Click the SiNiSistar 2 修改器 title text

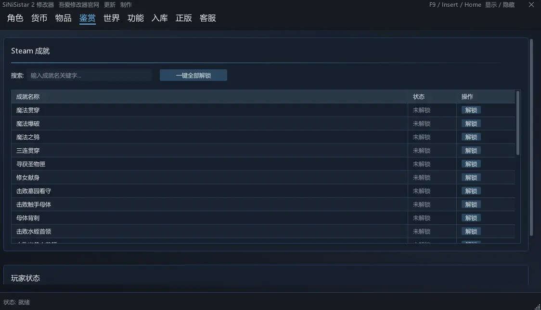(28, 5)
